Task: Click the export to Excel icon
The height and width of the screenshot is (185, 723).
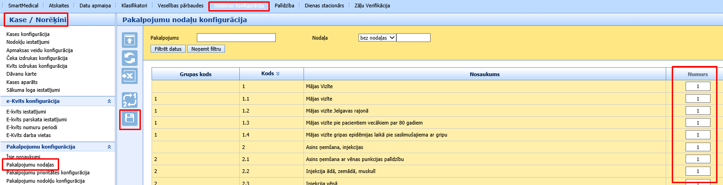Action: [129, 76]
